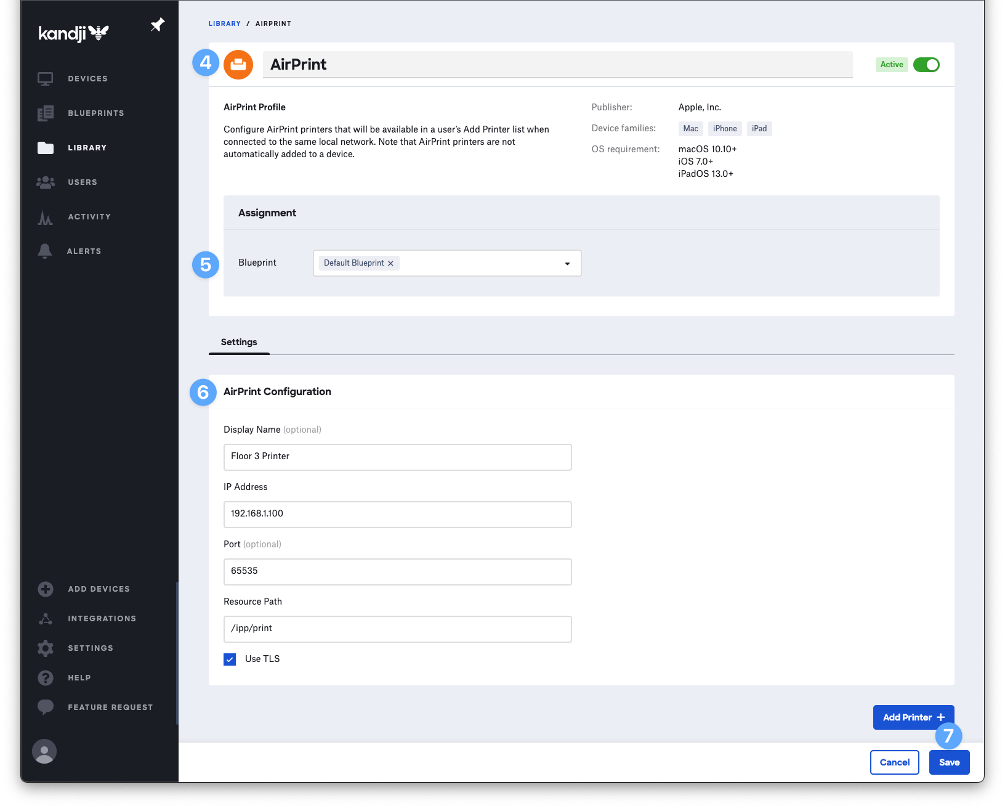This screenshot has width=1005, height=808.
Task: Uncheck the Use TLS checkbox
Action: click(229, 659)
